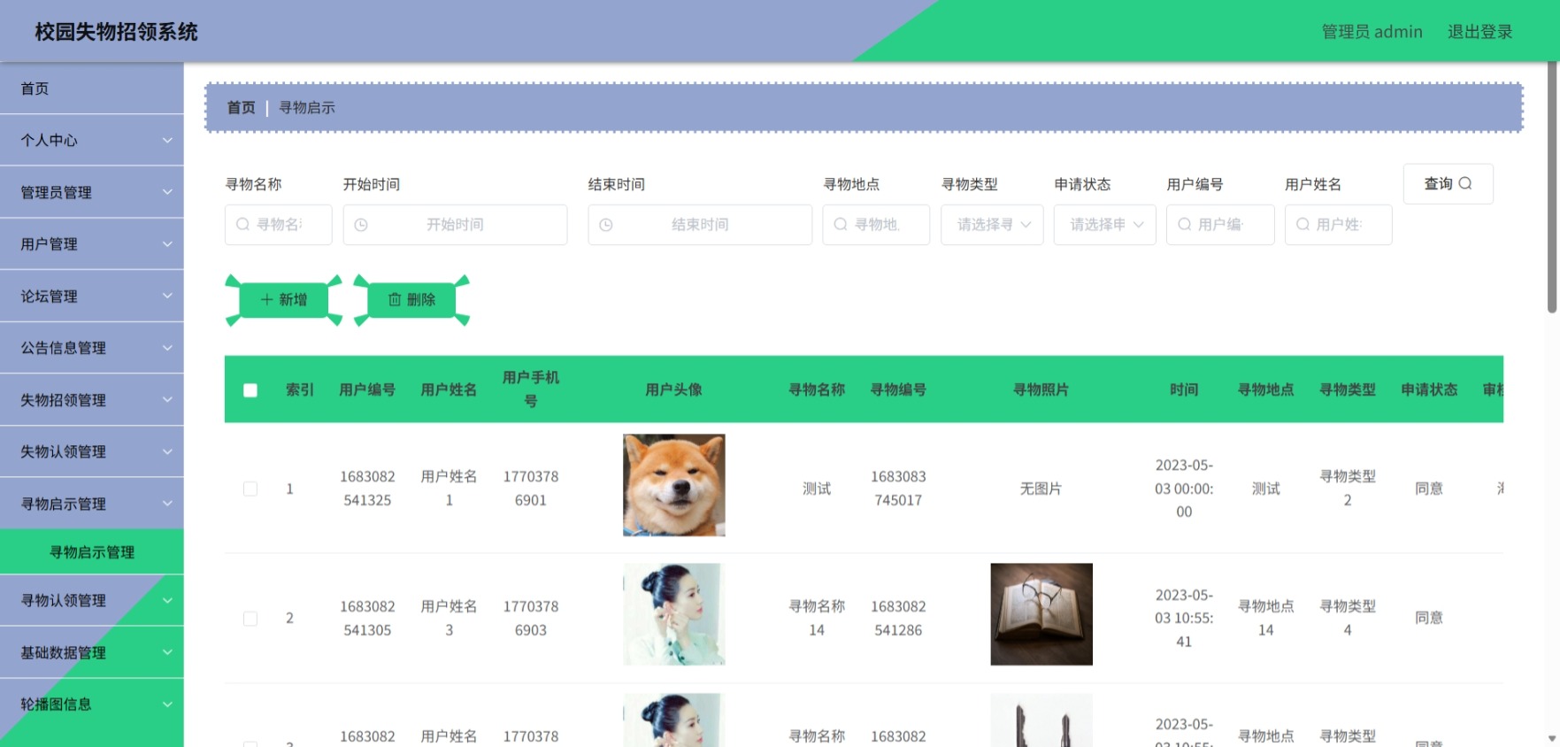This screenshot has height=747, width=1560.
Task: Click the 新增 button
Action: pos(283,300)
